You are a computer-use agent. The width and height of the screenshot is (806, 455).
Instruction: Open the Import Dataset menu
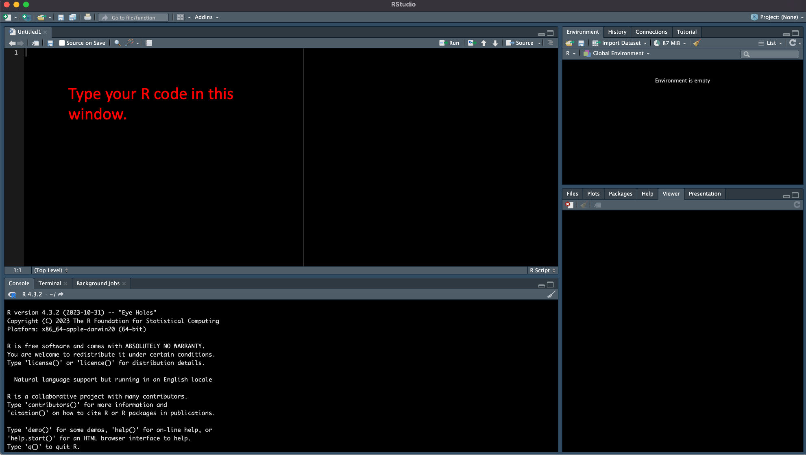click(x=619, y=43)
